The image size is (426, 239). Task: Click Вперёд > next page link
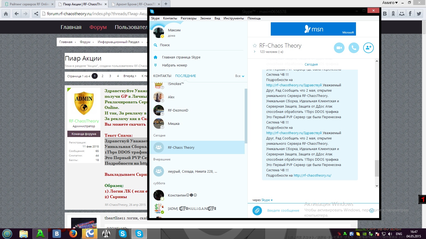130,76
